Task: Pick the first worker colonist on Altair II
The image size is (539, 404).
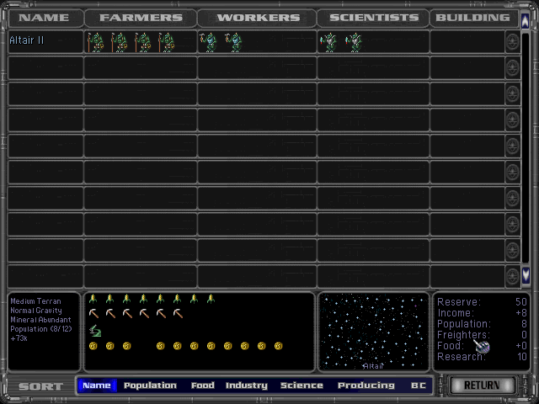Action: (x=208, y=42)
